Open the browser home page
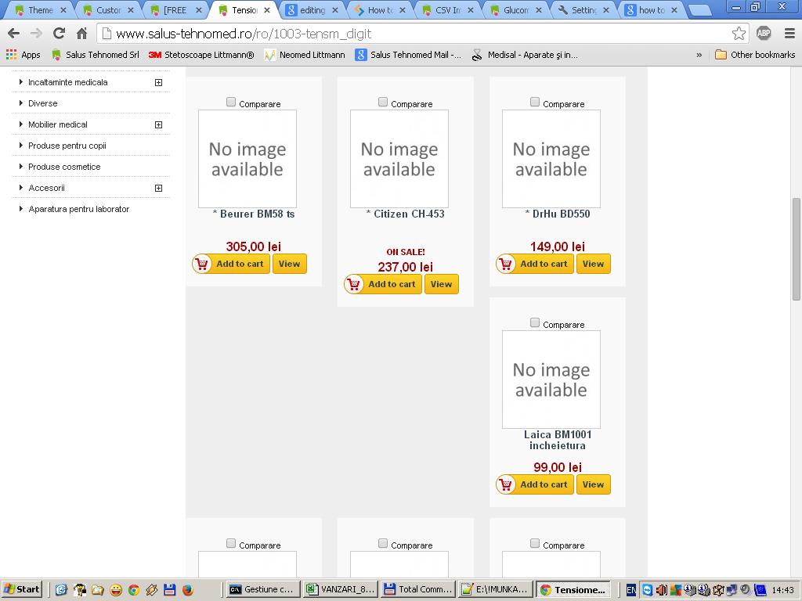Screen dimensions: 802x601 click(81, 34)
